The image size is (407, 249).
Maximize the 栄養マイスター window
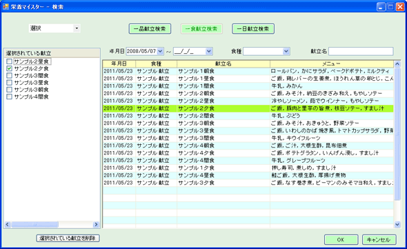[390, 7]
